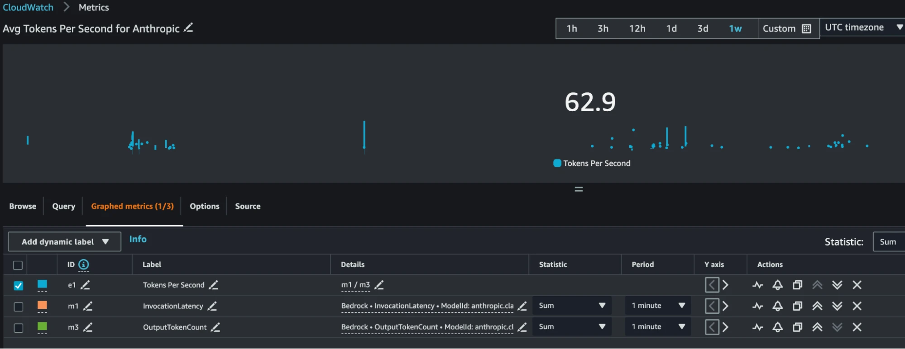Set m3 to left Y axis

click(x=712, y=327)
